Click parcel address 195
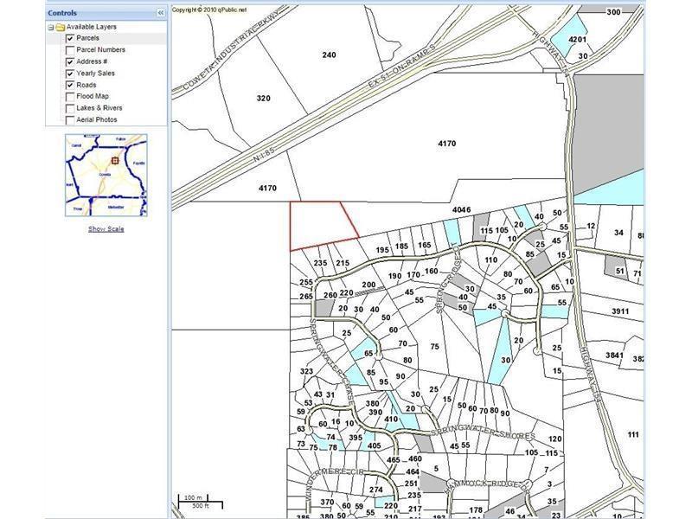This screenshot has height=519, width=692. click(x=382, y=250)
